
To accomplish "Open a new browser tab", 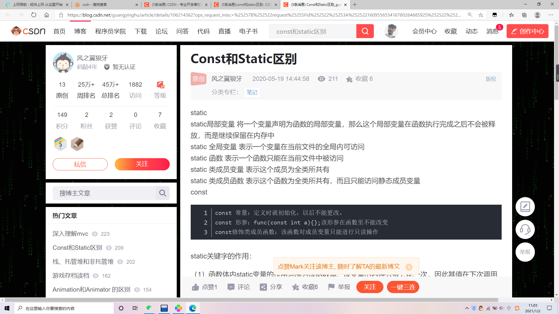I will pos(355,5).
